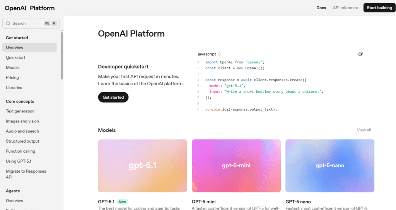Open the javascript language selector dropdown
The height and width of the screenshot is (210, 396).
coord(209,54)
